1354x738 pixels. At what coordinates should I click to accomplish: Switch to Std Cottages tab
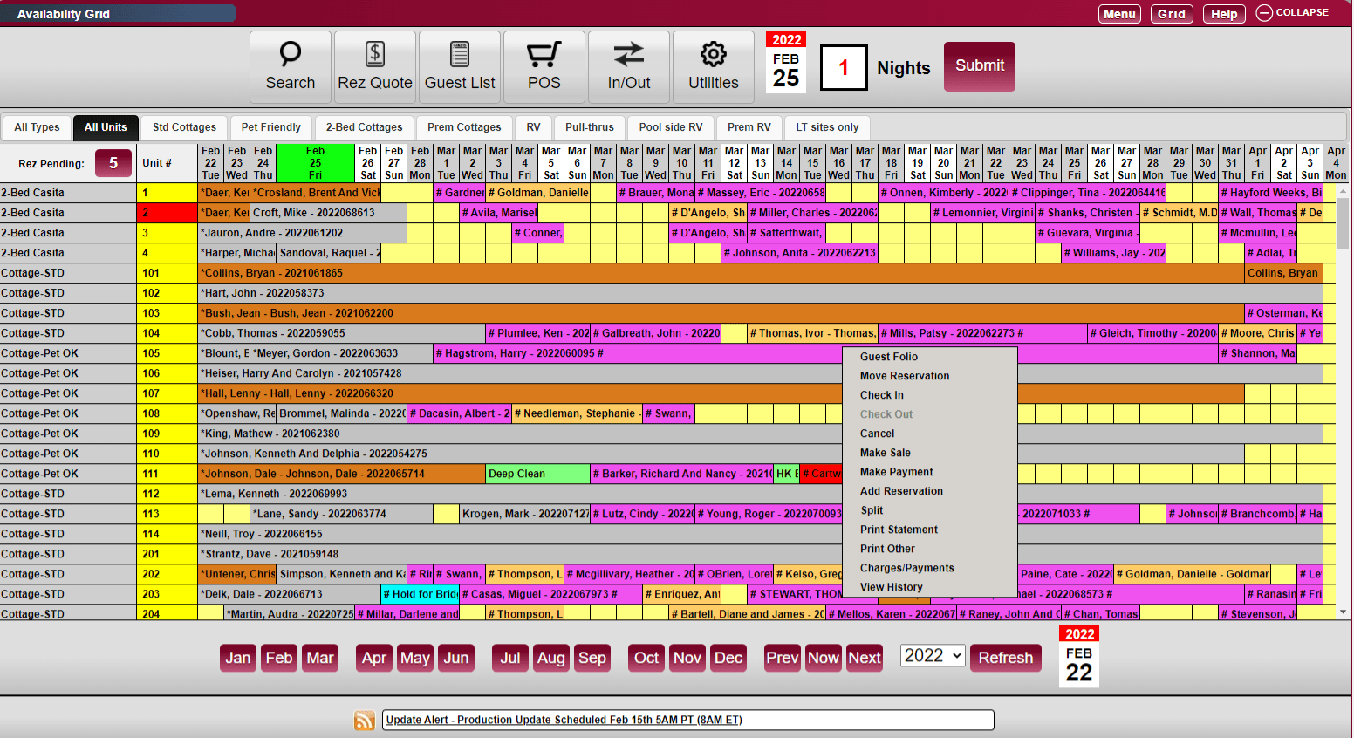185,127
